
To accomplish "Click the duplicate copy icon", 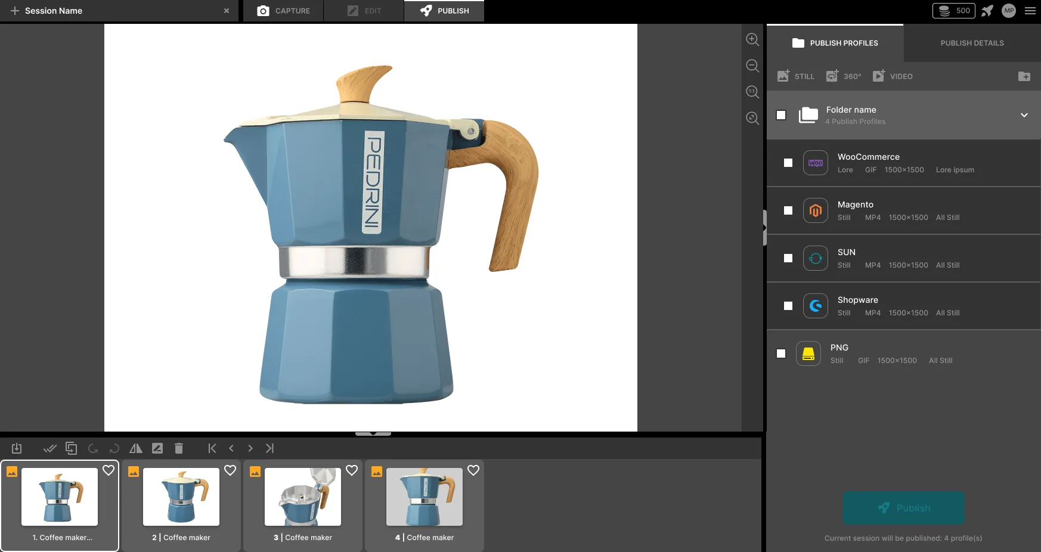I will pyautogui.click(x=72, y=448).
